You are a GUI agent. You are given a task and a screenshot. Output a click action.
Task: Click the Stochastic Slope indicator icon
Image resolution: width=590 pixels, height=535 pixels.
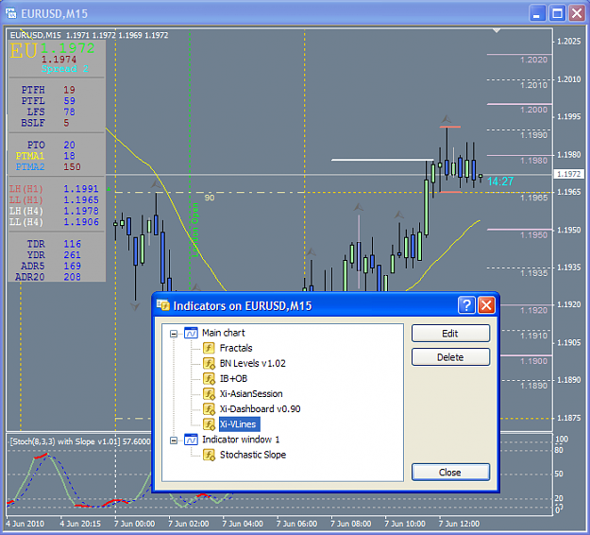click(209, 455)
